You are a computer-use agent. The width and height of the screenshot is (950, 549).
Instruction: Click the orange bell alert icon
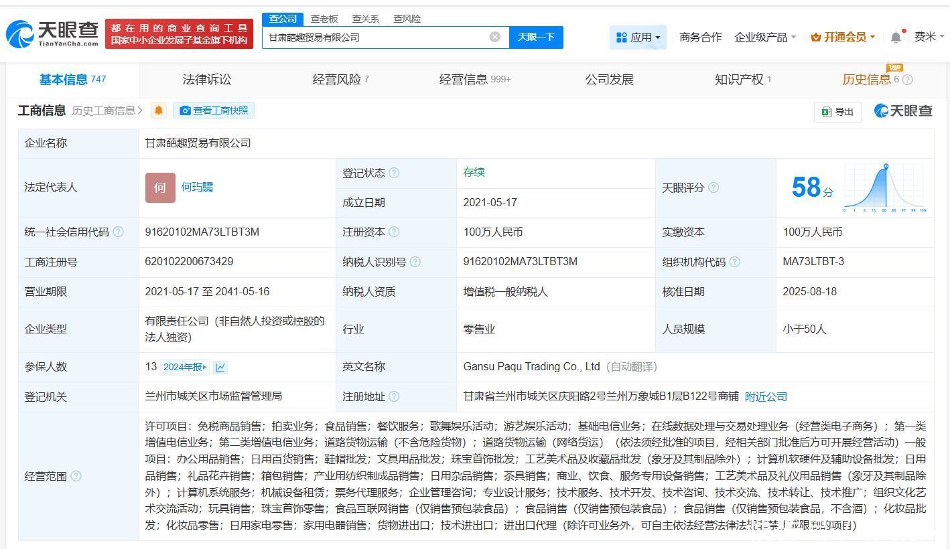[x=159, y=110]
